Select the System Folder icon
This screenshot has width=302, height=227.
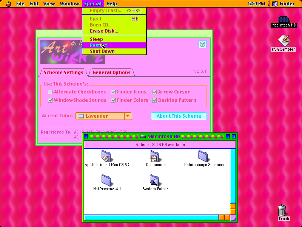point(155,180)
